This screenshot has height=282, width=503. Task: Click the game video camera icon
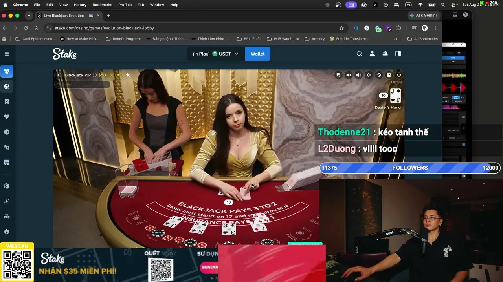(349, 75)
